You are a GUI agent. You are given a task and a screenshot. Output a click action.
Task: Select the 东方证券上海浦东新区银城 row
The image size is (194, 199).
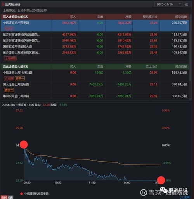(x=95, y=55)
